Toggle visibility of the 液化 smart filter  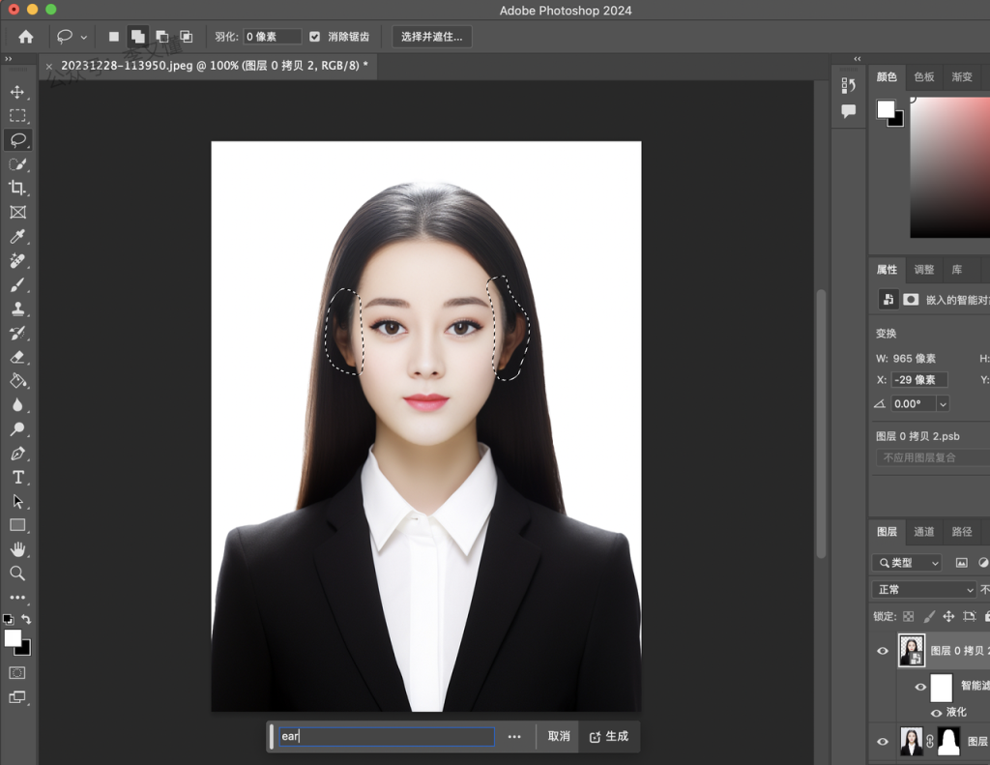click(x=936, y=712)
